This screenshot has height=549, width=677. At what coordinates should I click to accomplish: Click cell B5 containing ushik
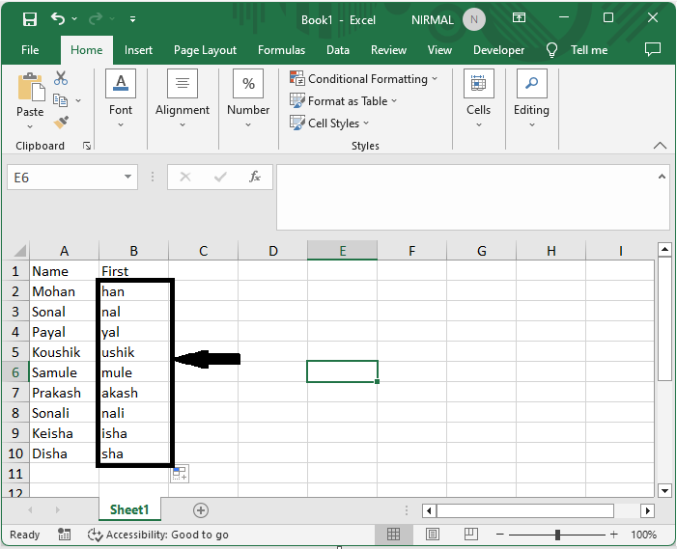[133, 352]
